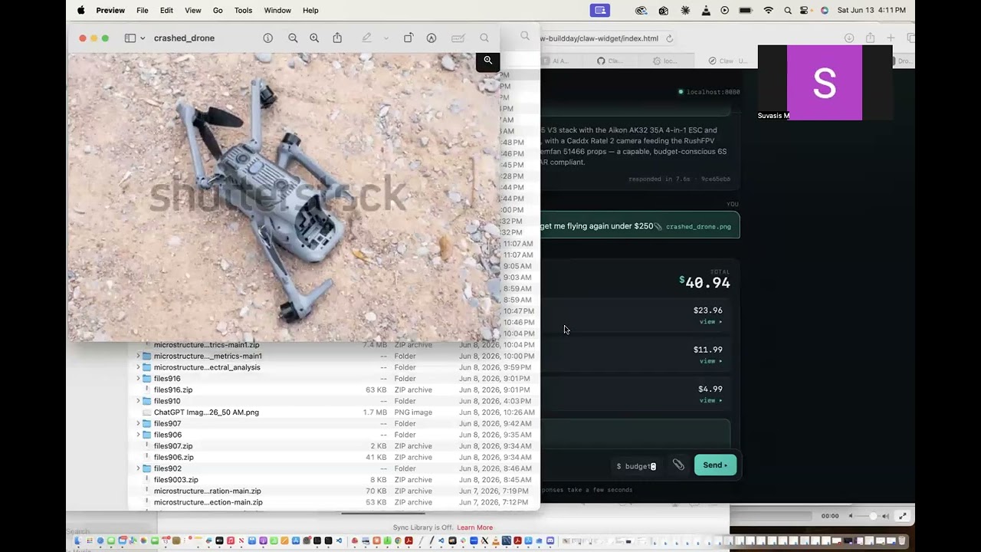Click the Send button in Claw widget
This screenshot has height=552, width=981.
click(x=715, y=465)
